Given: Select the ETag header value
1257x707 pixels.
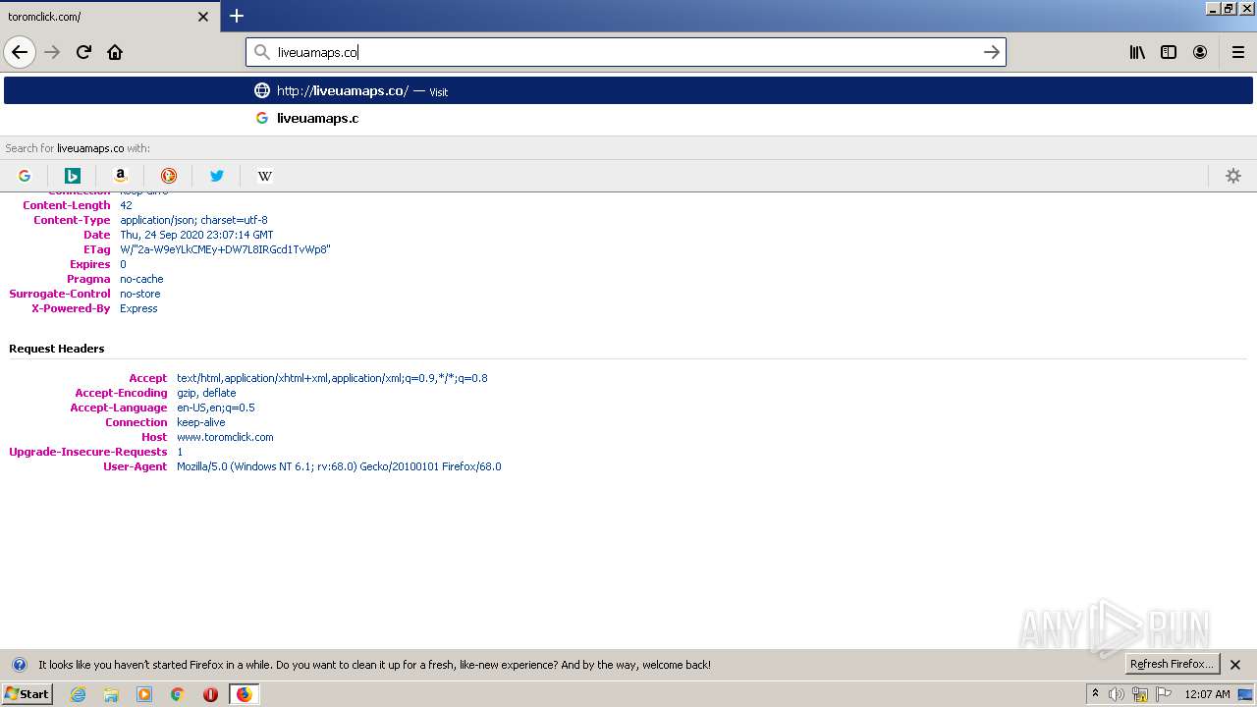Looking at the screenshot, I should point(225,249).
